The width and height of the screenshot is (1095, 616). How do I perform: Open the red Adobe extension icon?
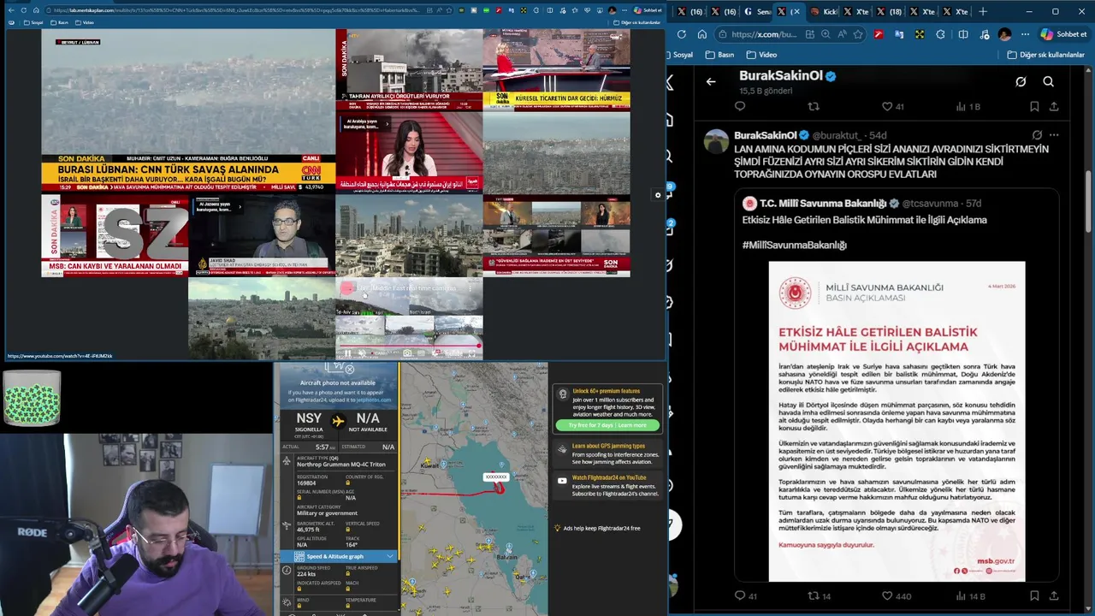tap(879, 34)
